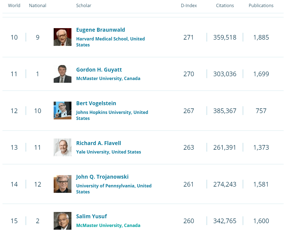Open Eugene Braunwald's scholar profile
Screen dimensions: 291x233
coord(100,30)
